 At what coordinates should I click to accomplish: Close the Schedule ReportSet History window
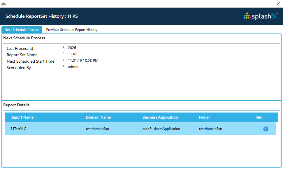[x=278, y=4]
